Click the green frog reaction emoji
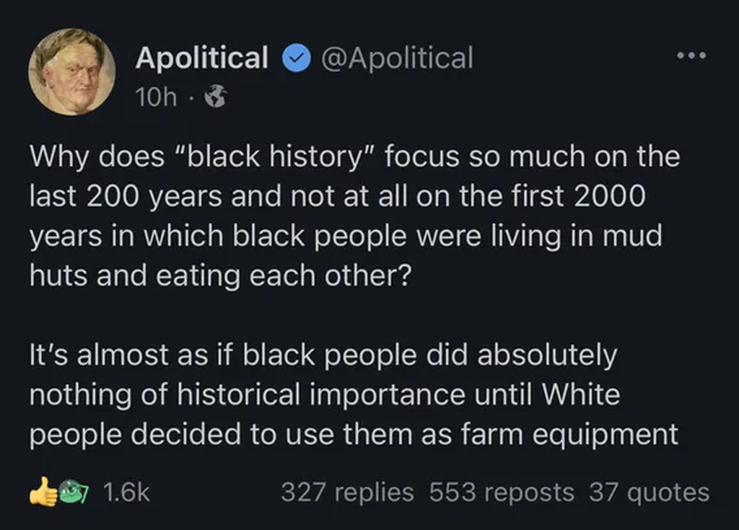The height and width of the screenshot is (530, 739). click(72, 492)
